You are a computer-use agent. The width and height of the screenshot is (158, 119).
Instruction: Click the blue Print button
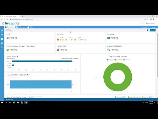click(x=153, y=30)
